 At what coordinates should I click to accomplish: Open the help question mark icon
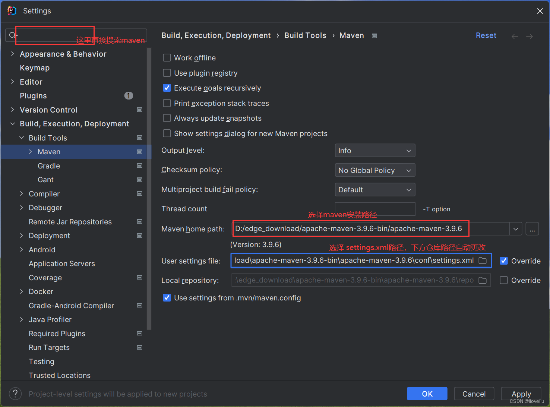[x=15, y=394]
